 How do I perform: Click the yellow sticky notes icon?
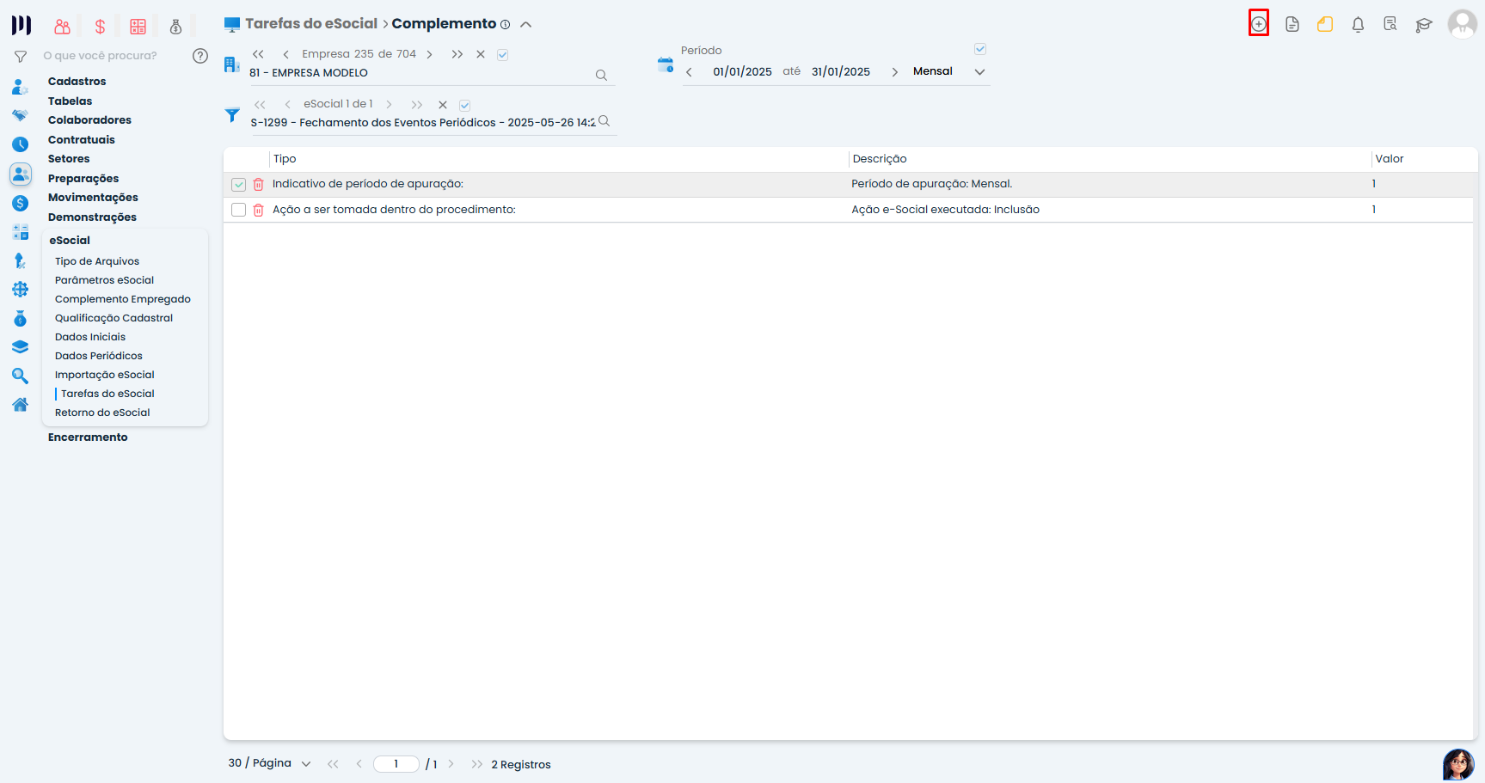point(1325,25)
